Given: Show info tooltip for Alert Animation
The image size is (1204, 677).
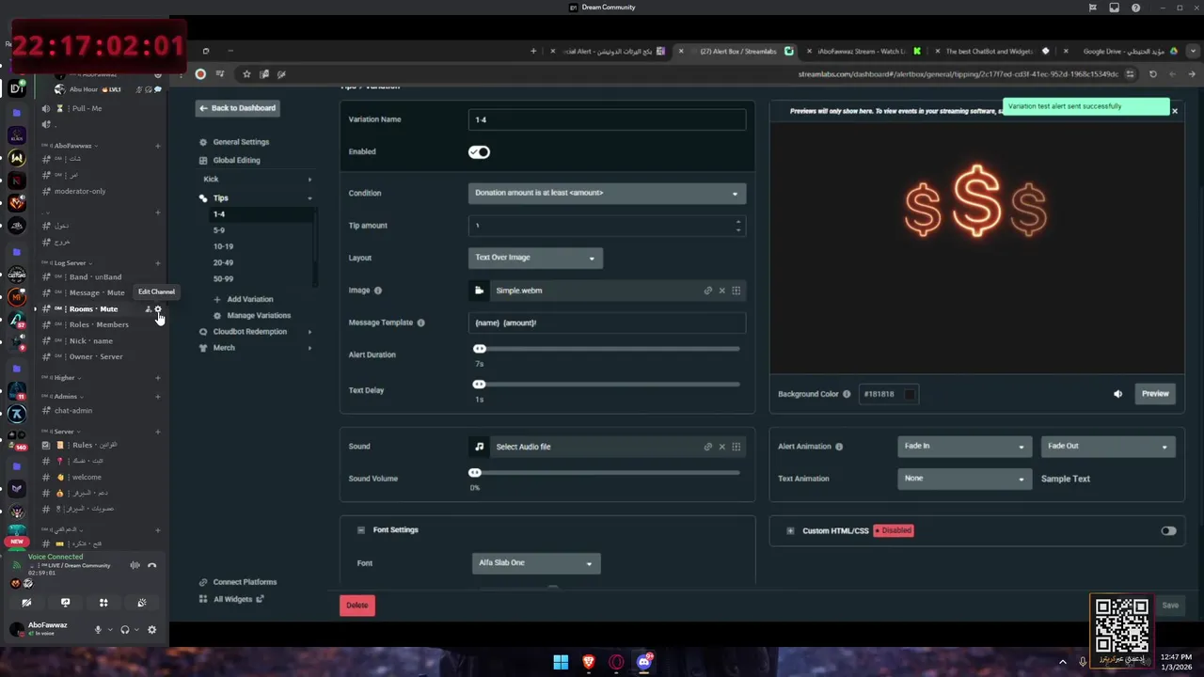Looking at the screenshot, I should pos(839,447).
